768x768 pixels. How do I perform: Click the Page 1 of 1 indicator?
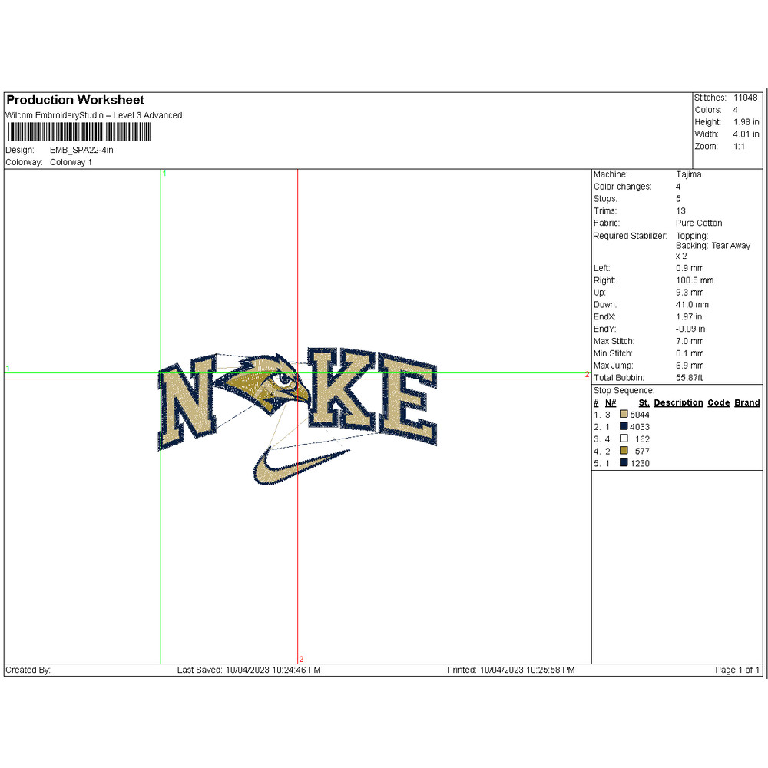coord(737,670)
